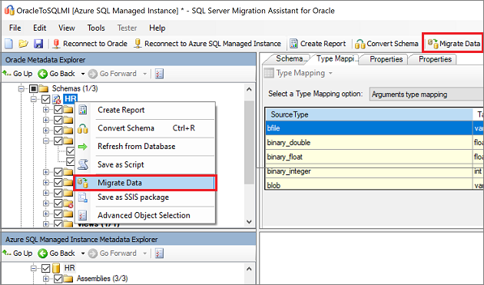This screenshot has height=285, width=484.
Task: Choose Refresh from Database in context menu
Action: point(144,147)
